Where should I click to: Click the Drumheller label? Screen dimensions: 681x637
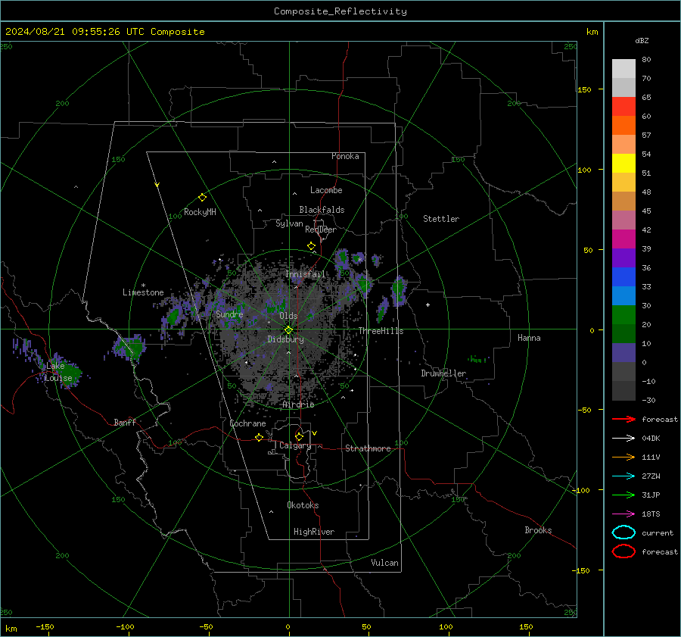point(443,373)
